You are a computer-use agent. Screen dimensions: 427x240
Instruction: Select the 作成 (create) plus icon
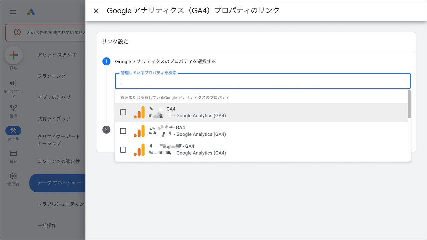click(13, 55)
